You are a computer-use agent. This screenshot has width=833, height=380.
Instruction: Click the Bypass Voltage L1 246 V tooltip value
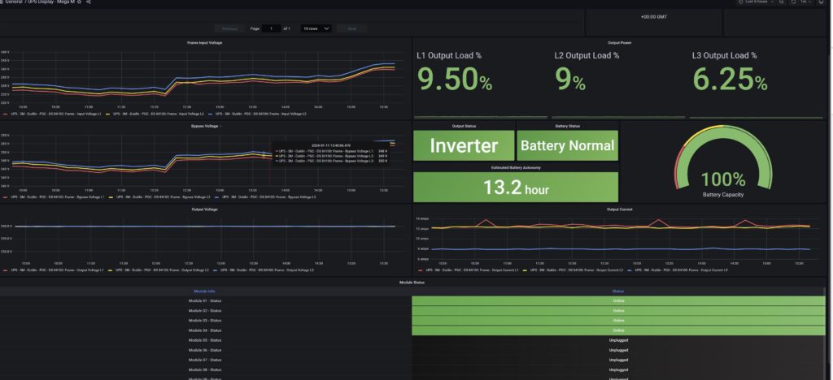[382, 151]
